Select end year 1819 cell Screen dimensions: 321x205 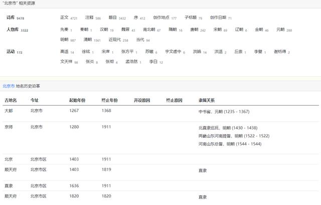click(x=106, y=169)
